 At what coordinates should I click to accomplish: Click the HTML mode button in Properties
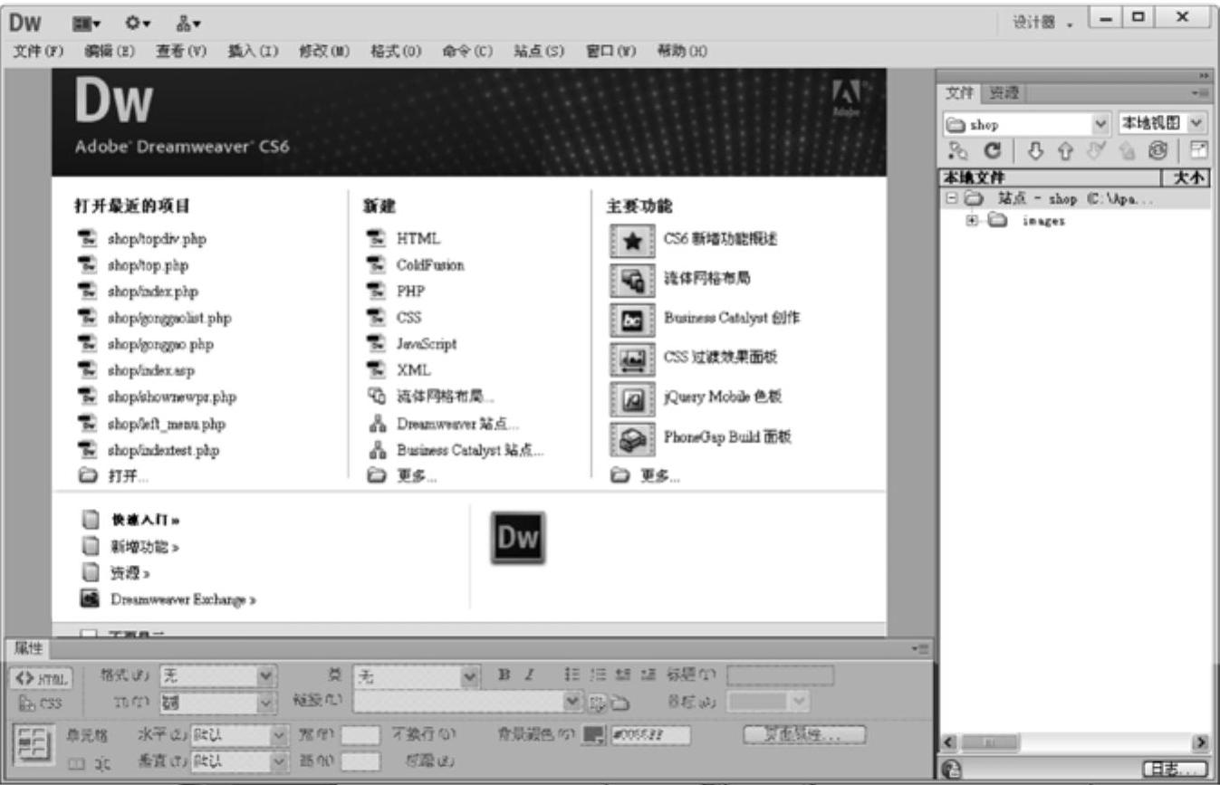pyautogui.click(x=41, y=676)
